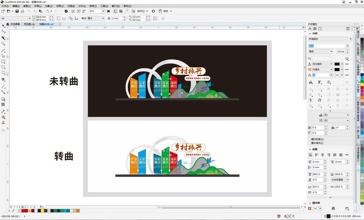Viewport: 364px width, 220px height.
Task: Click the Full-screen preview icon
Action: (108, 11)
